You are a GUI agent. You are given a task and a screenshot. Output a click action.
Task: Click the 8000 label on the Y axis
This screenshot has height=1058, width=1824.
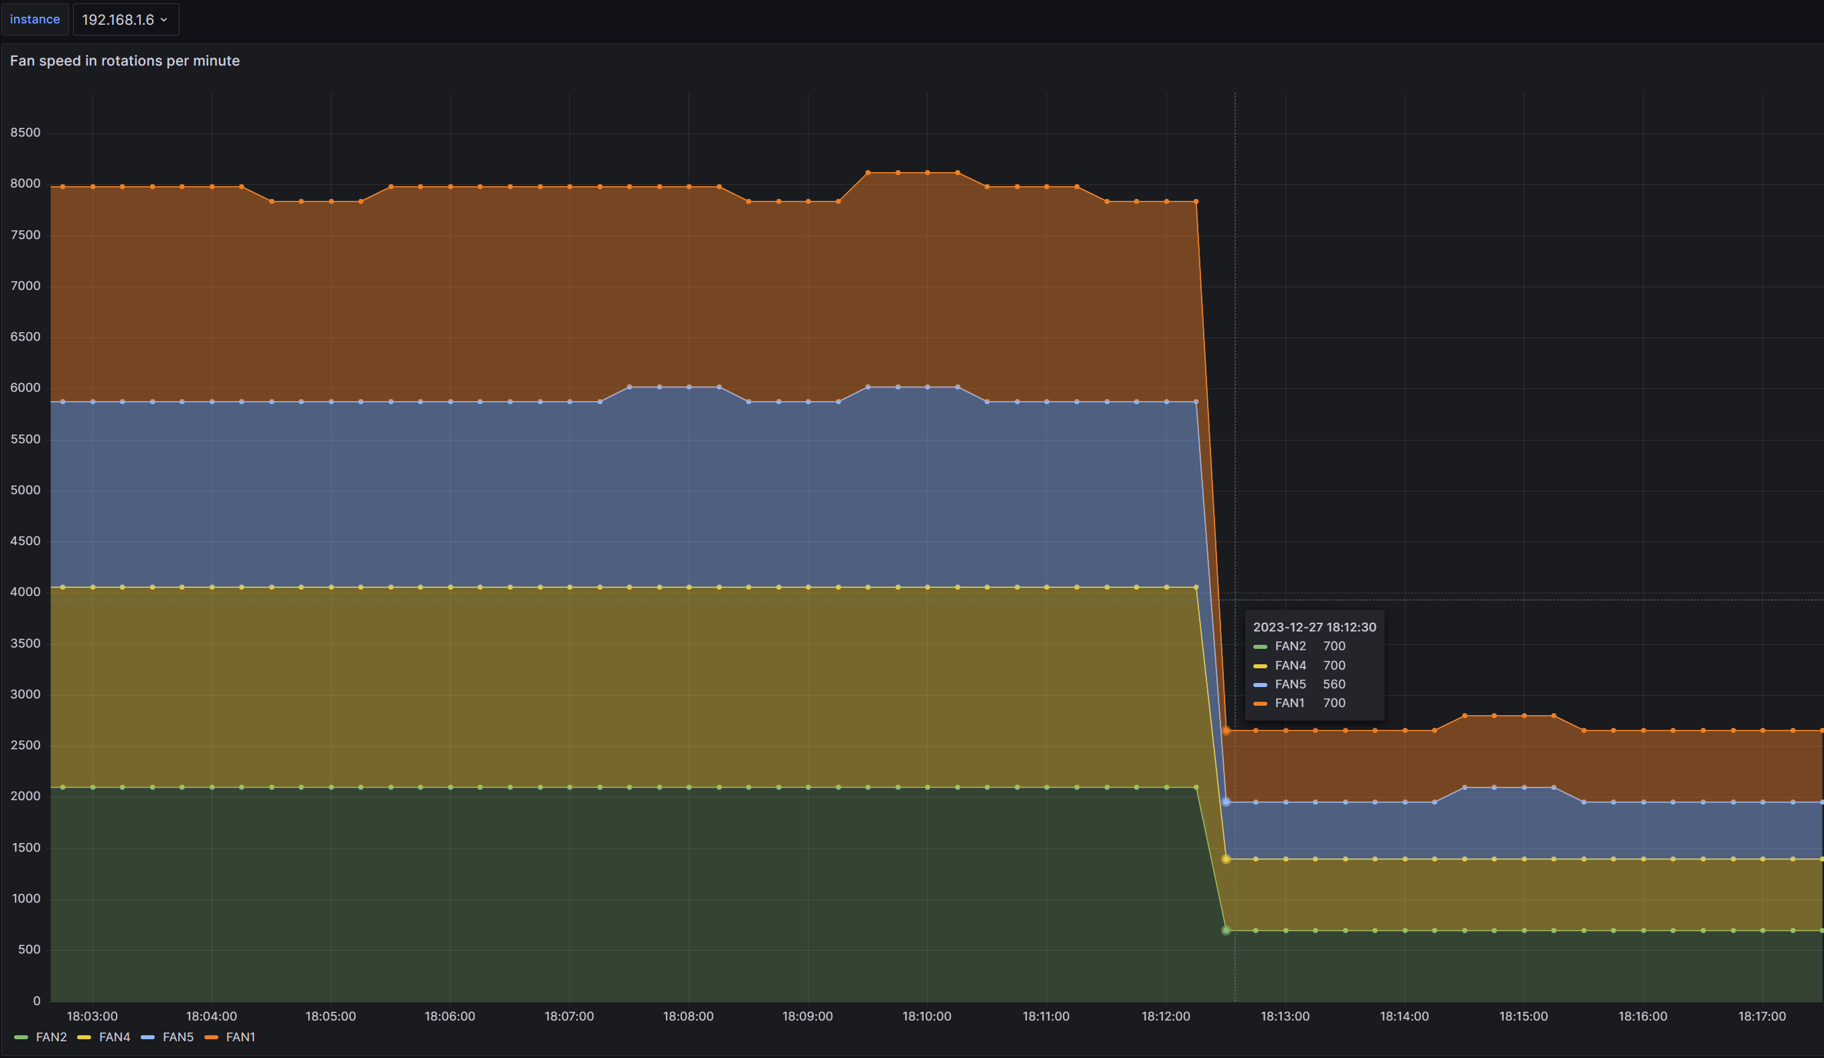[25, 184]
